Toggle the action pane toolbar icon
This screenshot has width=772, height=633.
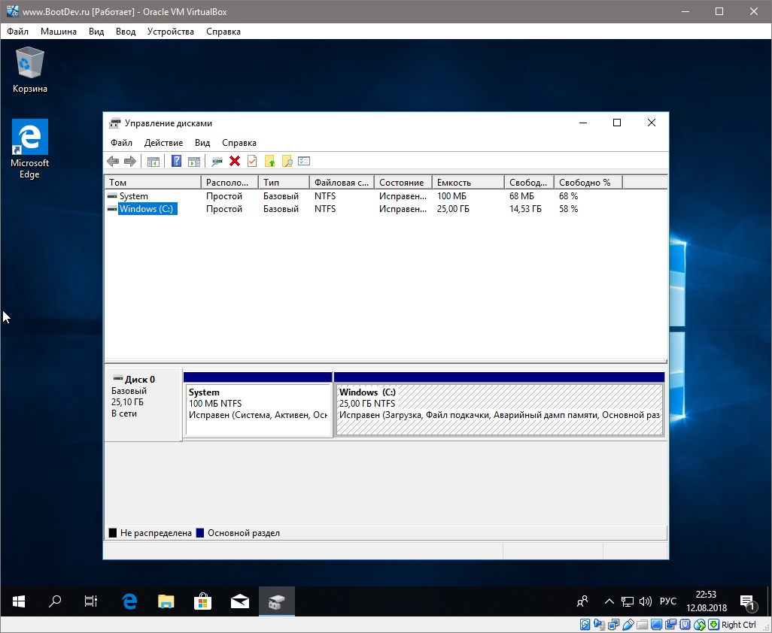194,162
